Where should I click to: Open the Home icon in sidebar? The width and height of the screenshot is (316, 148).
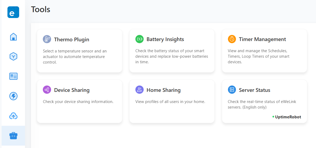pos(13,37)
